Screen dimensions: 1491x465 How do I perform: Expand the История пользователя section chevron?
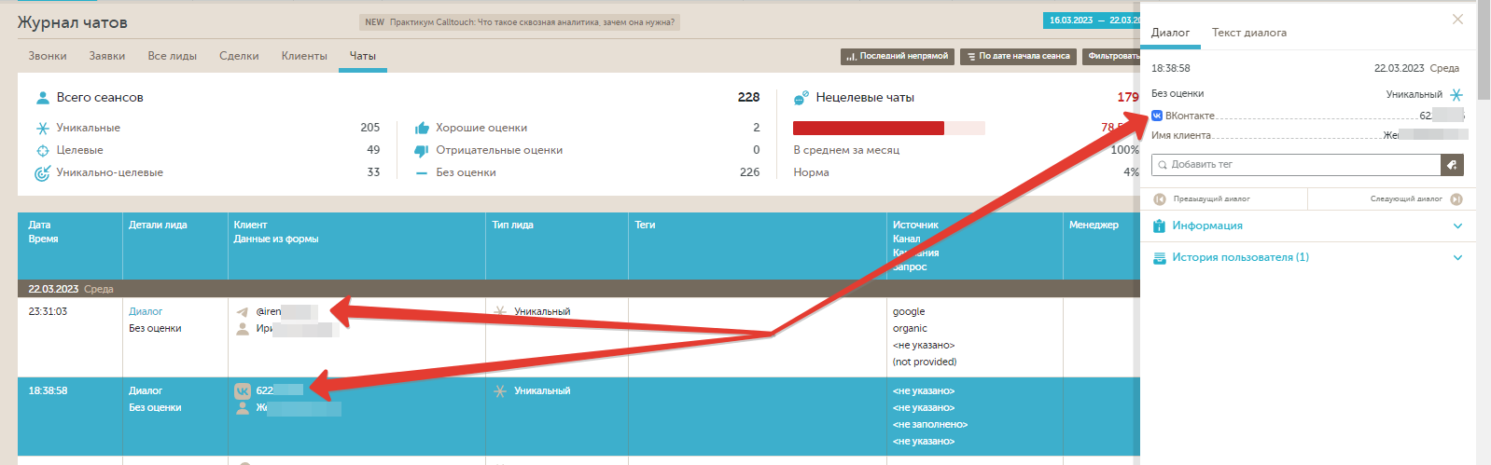[1457, 257]
